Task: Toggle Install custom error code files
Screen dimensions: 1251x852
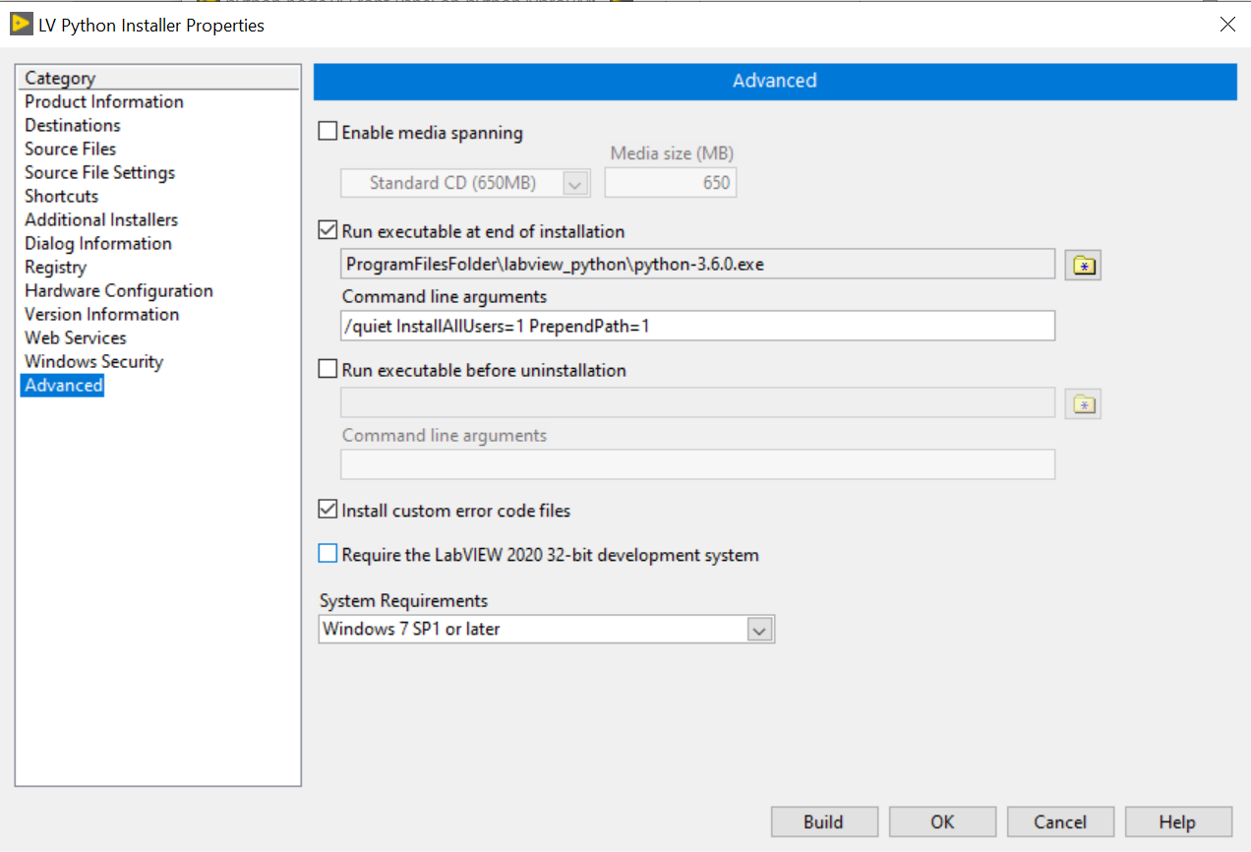Action: (x=328, y=510)
